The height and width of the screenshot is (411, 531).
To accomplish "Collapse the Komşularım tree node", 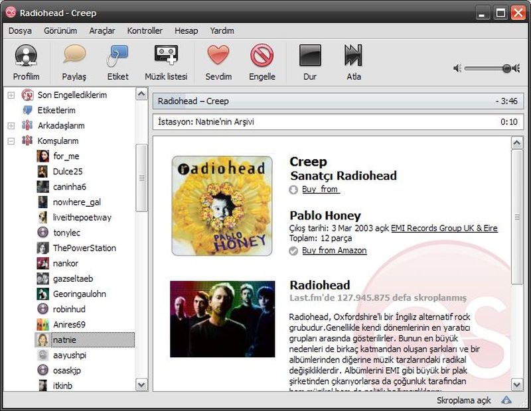I will (11, 141).
